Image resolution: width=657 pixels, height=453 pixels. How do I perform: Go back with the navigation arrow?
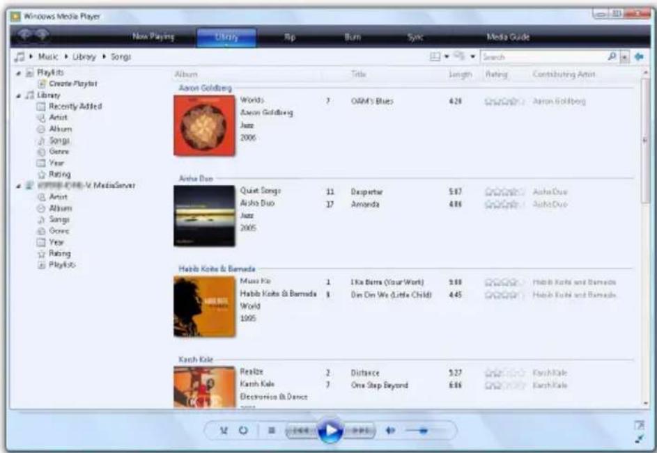click(x=24, y=35)
